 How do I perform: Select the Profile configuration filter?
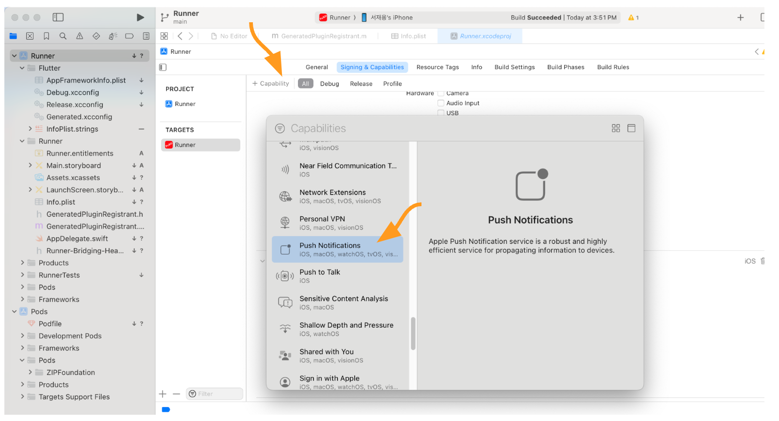[x=392, y=84]
